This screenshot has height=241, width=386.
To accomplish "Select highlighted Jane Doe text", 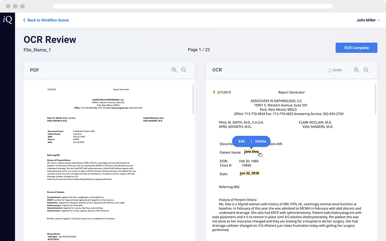I will (251, 152).
